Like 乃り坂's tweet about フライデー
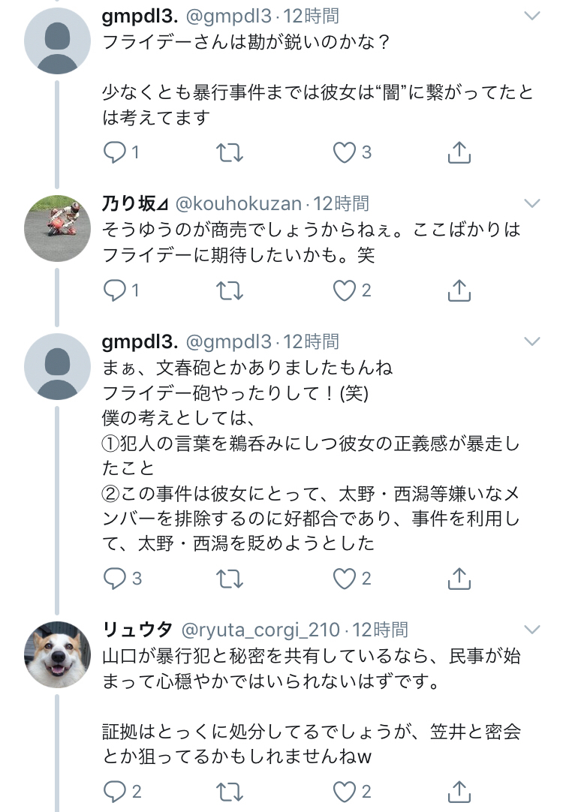Viewport: 563px width, 812px height. pos(345,290)
